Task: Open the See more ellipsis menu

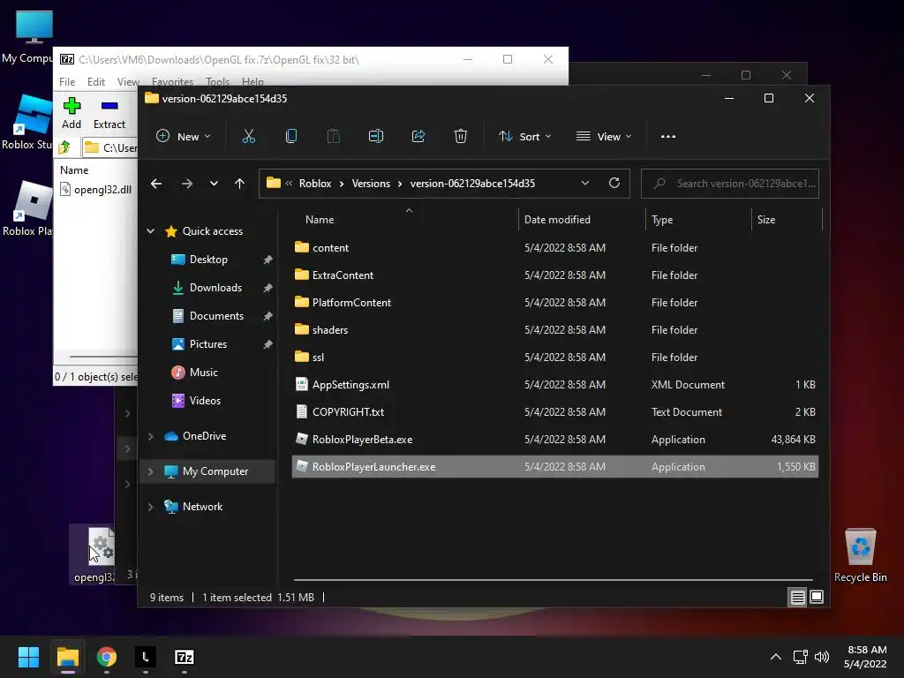Action: [x=668, y=137]
